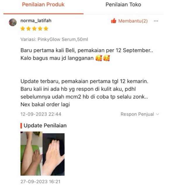Click the fifth star in rating

tap(46, 29)
